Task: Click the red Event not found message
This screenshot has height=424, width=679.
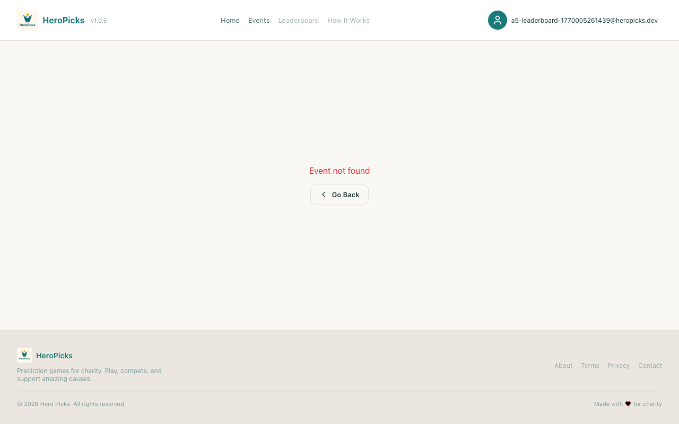Action: click(x=339, y=171)
